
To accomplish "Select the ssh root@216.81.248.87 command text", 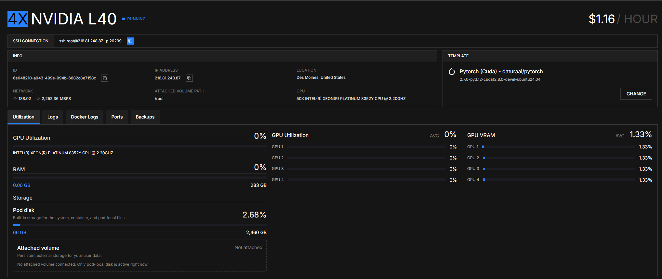I will tap(90, 41).
